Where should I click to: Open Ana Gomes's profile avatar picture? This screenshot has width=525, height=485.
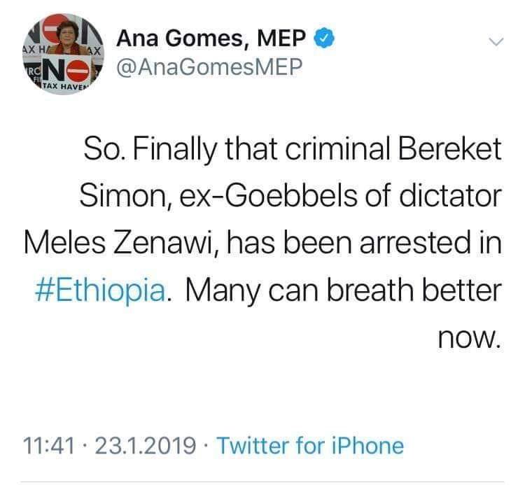click(64, 56)
